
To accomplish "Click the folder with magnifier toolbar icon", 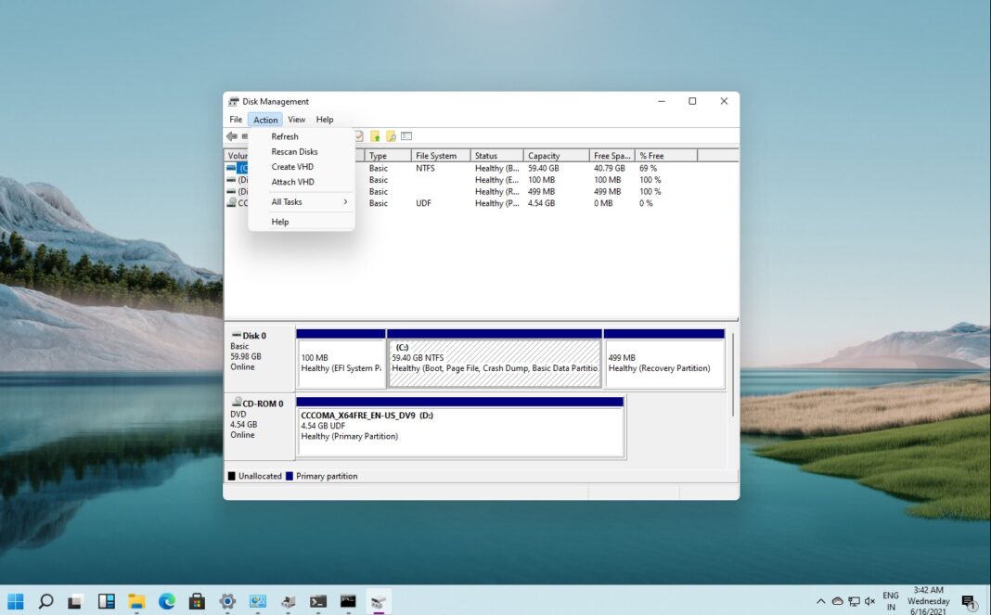I will pos(391,136).
